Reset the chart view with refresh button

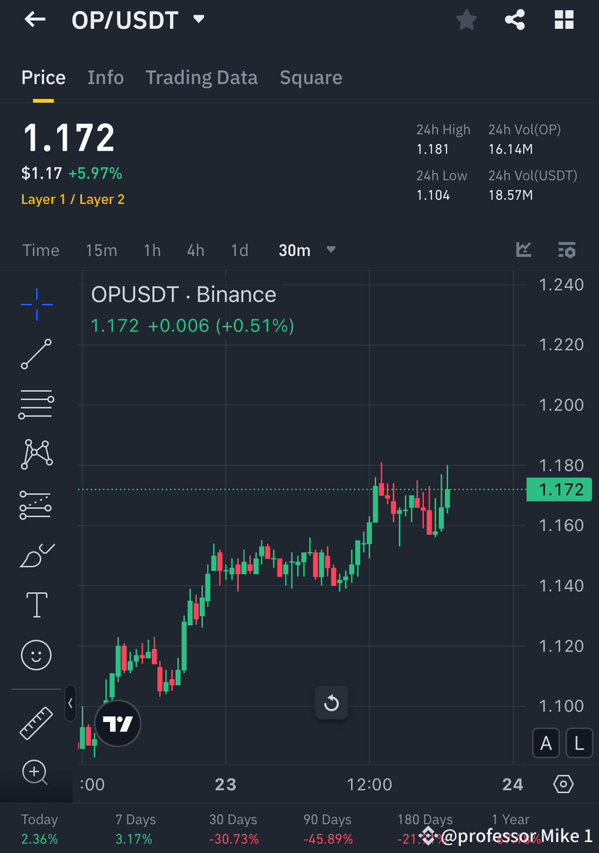[x=331, y=703]
